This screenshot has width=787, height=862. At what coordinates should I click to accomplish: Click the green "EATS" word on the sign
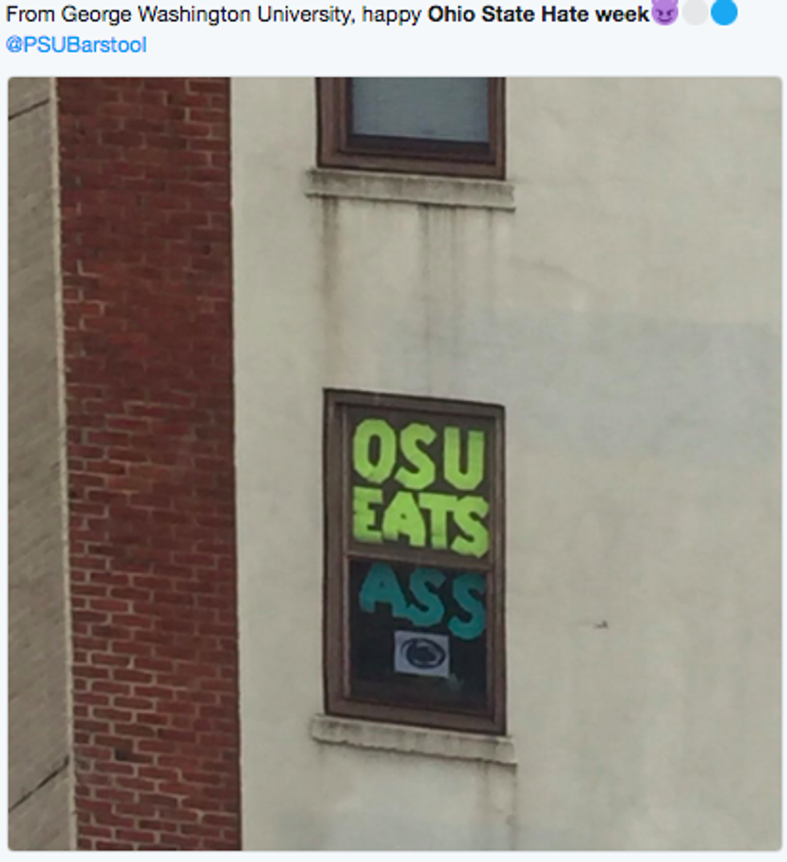420,522
